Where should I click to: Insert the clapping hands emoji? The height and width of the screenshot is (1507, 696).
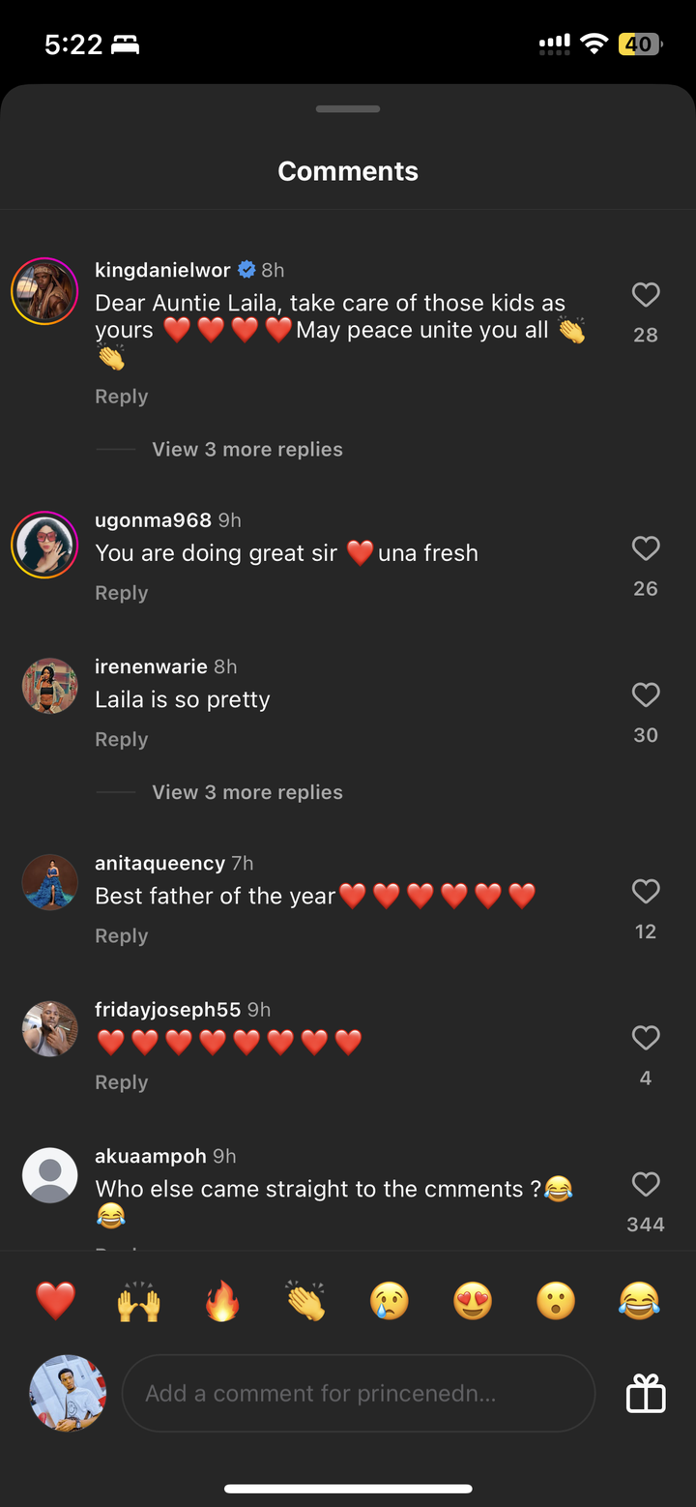click(305, 1301)
